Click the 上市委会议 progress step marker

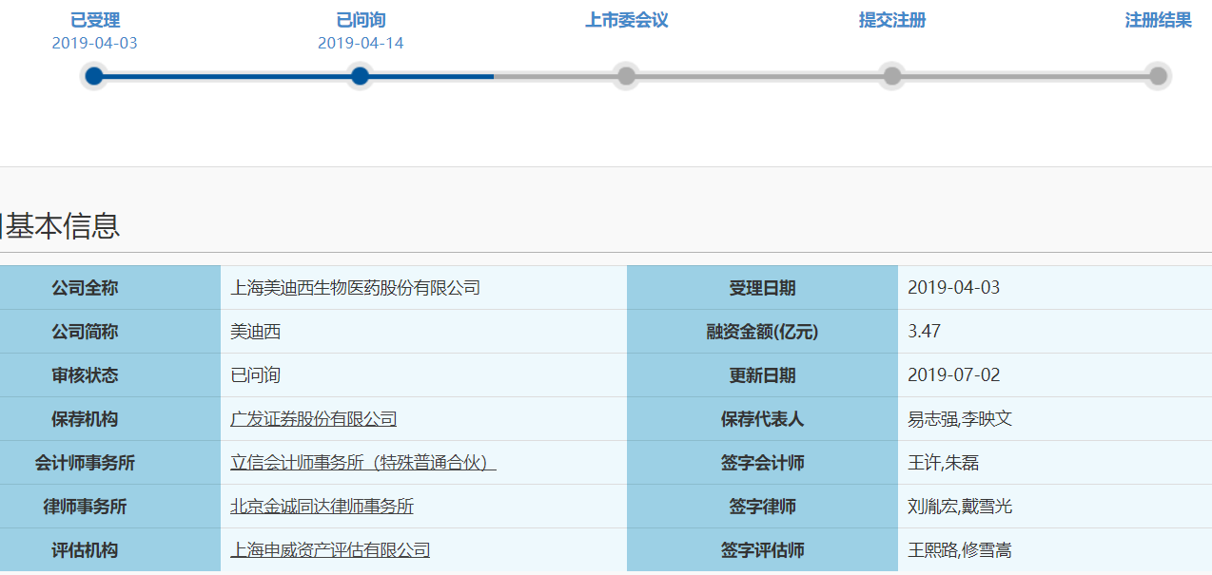626,76
